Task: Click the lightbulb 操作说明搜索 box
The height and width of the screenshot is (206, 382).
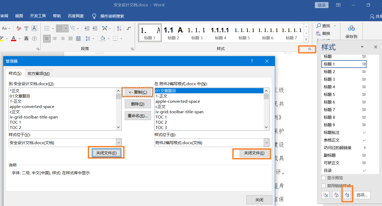Action: point(108,16)
